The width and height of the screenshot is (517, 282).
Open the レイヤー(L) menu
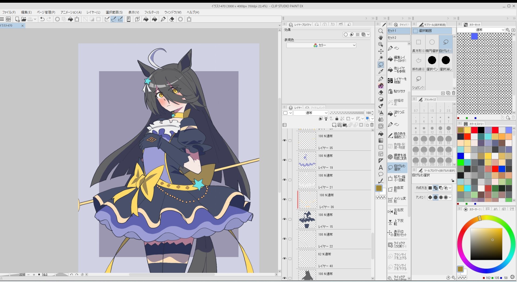[x=93, y=12]
